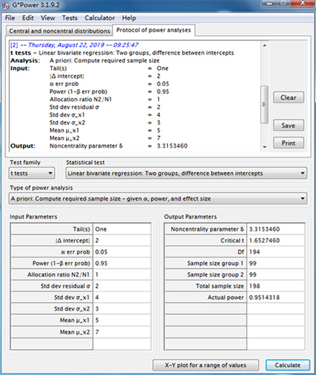Expand the Test family dropdown
The width and height of the screenshot is (316, 375).
coord(32,173)
